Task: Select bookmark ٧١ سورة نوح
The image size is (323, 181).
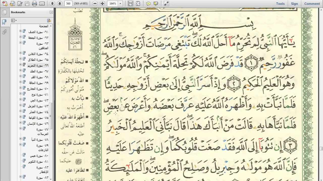Action: pyautogui.click(x=40, y=95)
